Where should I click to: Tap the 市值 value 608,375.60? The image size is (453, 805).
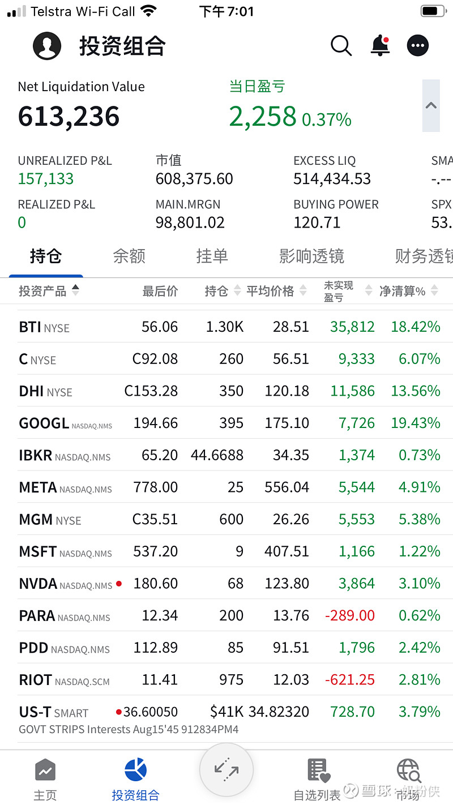[194, 179]
